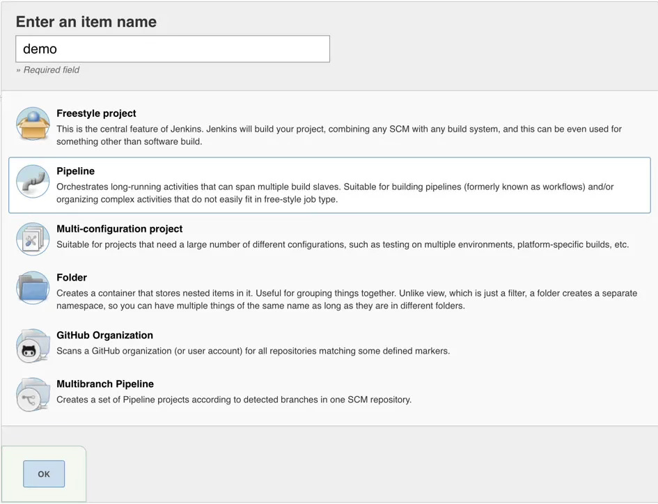The width and height of the screenshot is (658, 504).
Task: Click the description about detected branches
Action: [x=234, y=400]
